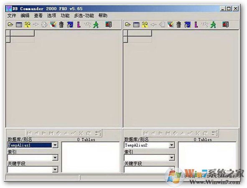Click the left navigator first-record button

(x=29, y=133)
